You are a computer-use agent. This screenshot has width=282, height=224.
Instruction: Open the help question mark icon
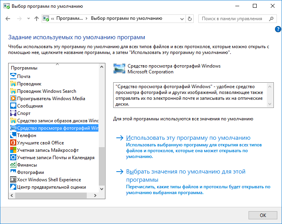[278, 29]
